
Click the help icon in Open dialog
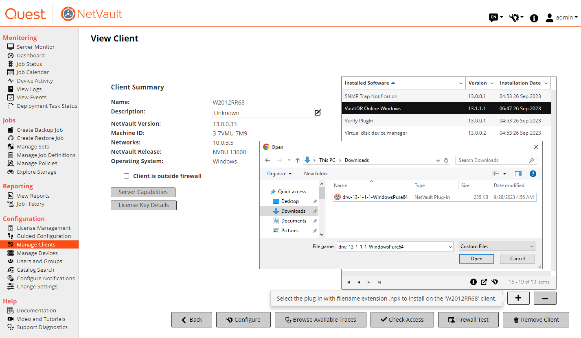point(533,174)
